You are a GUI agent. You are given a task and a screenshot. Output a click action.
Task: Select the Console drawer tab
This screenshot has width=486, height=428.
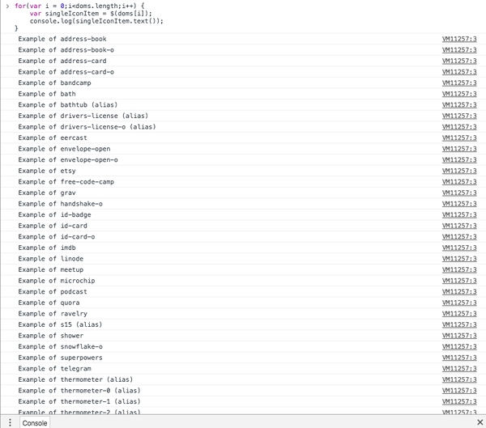35,422
